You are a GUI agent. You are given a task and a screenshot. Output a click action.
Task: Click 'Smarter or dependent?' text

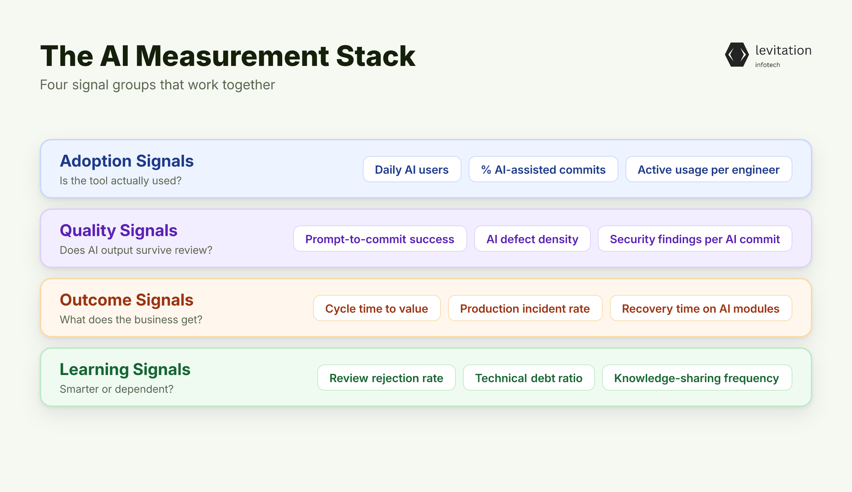(116, 389)
